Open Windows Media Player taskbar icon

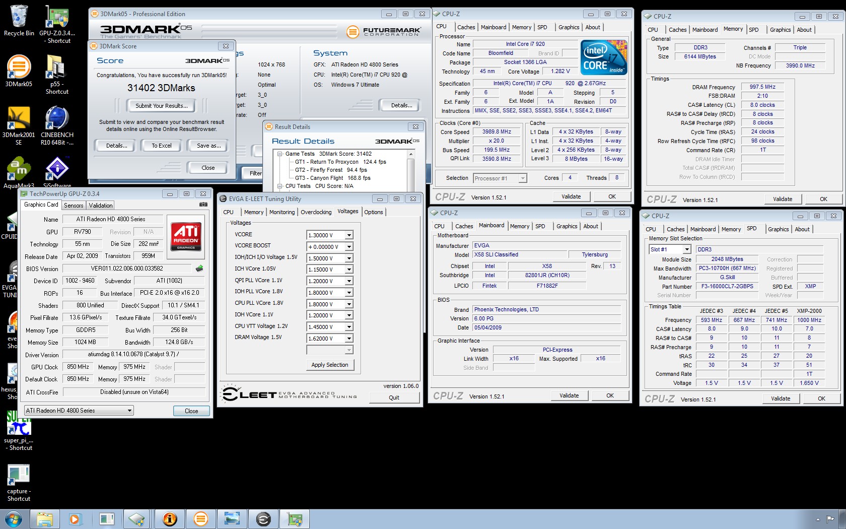[x=75, y=519]
